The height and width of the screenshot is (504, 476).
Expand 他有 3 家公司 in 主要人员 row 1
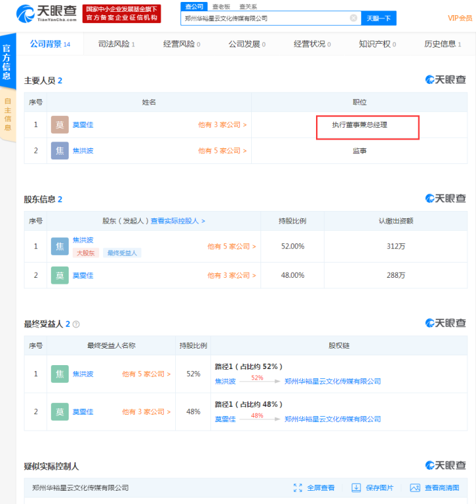click(222, 125)
